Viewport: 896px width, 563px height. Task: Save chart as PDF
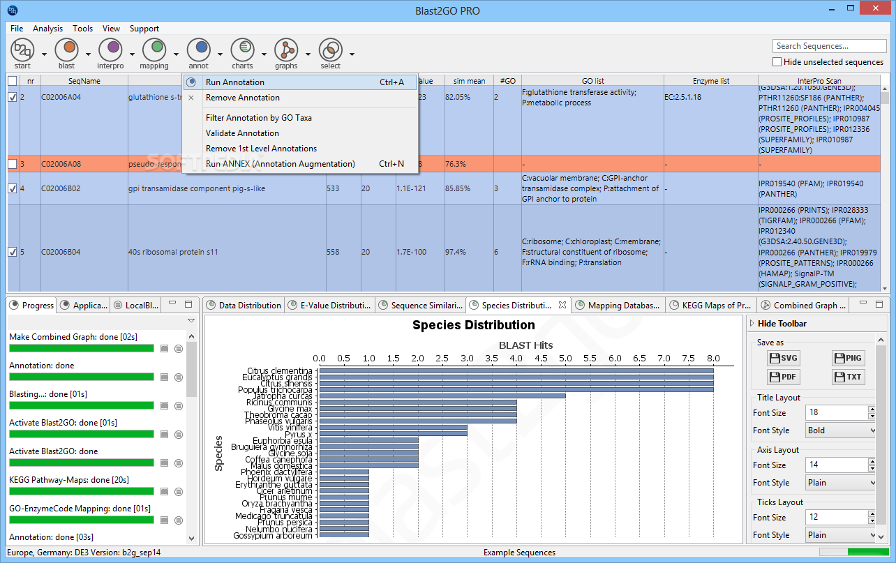[x=782, y=377]
